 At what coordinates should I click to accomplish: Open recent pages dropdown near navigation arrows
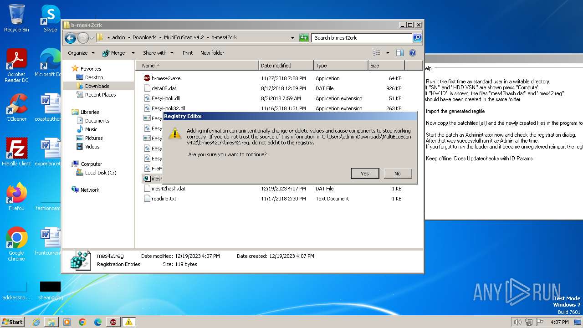click(92, 38)
